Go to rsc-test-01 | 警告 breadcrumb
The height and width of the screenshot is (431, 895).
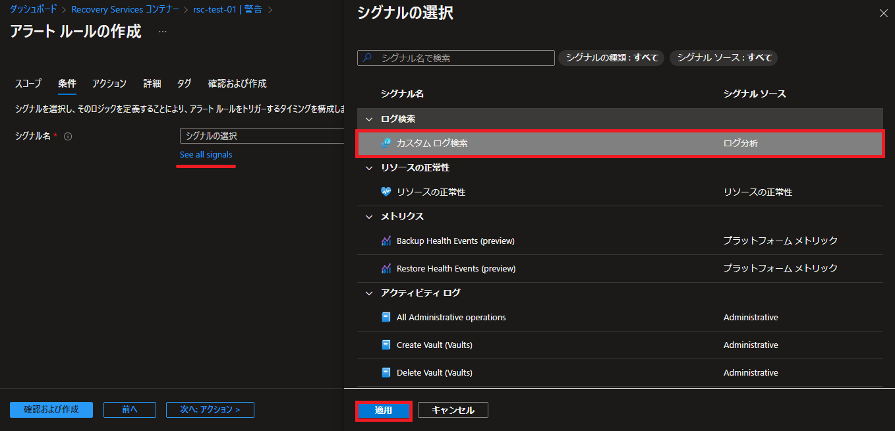[x=229, y=10]
